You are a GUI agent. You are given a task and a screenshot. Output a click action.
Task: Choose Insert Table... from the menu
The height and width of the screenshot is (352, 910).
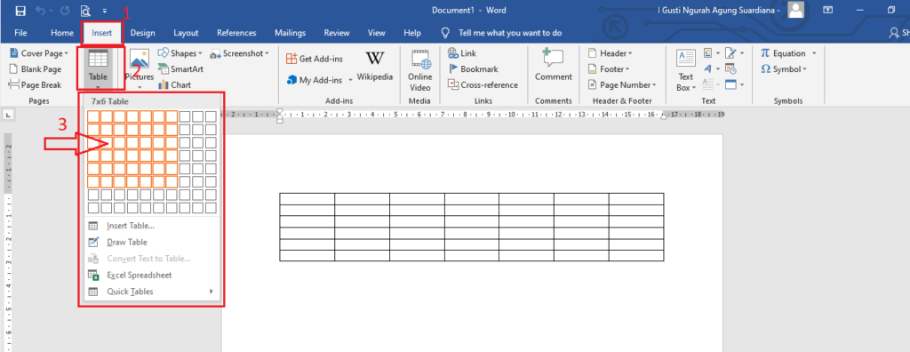point(151,226)
